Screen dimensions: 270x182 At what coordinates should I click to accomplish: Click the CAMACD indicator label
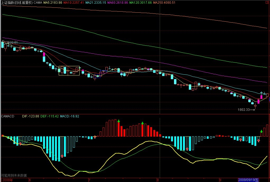click(8, 116)
